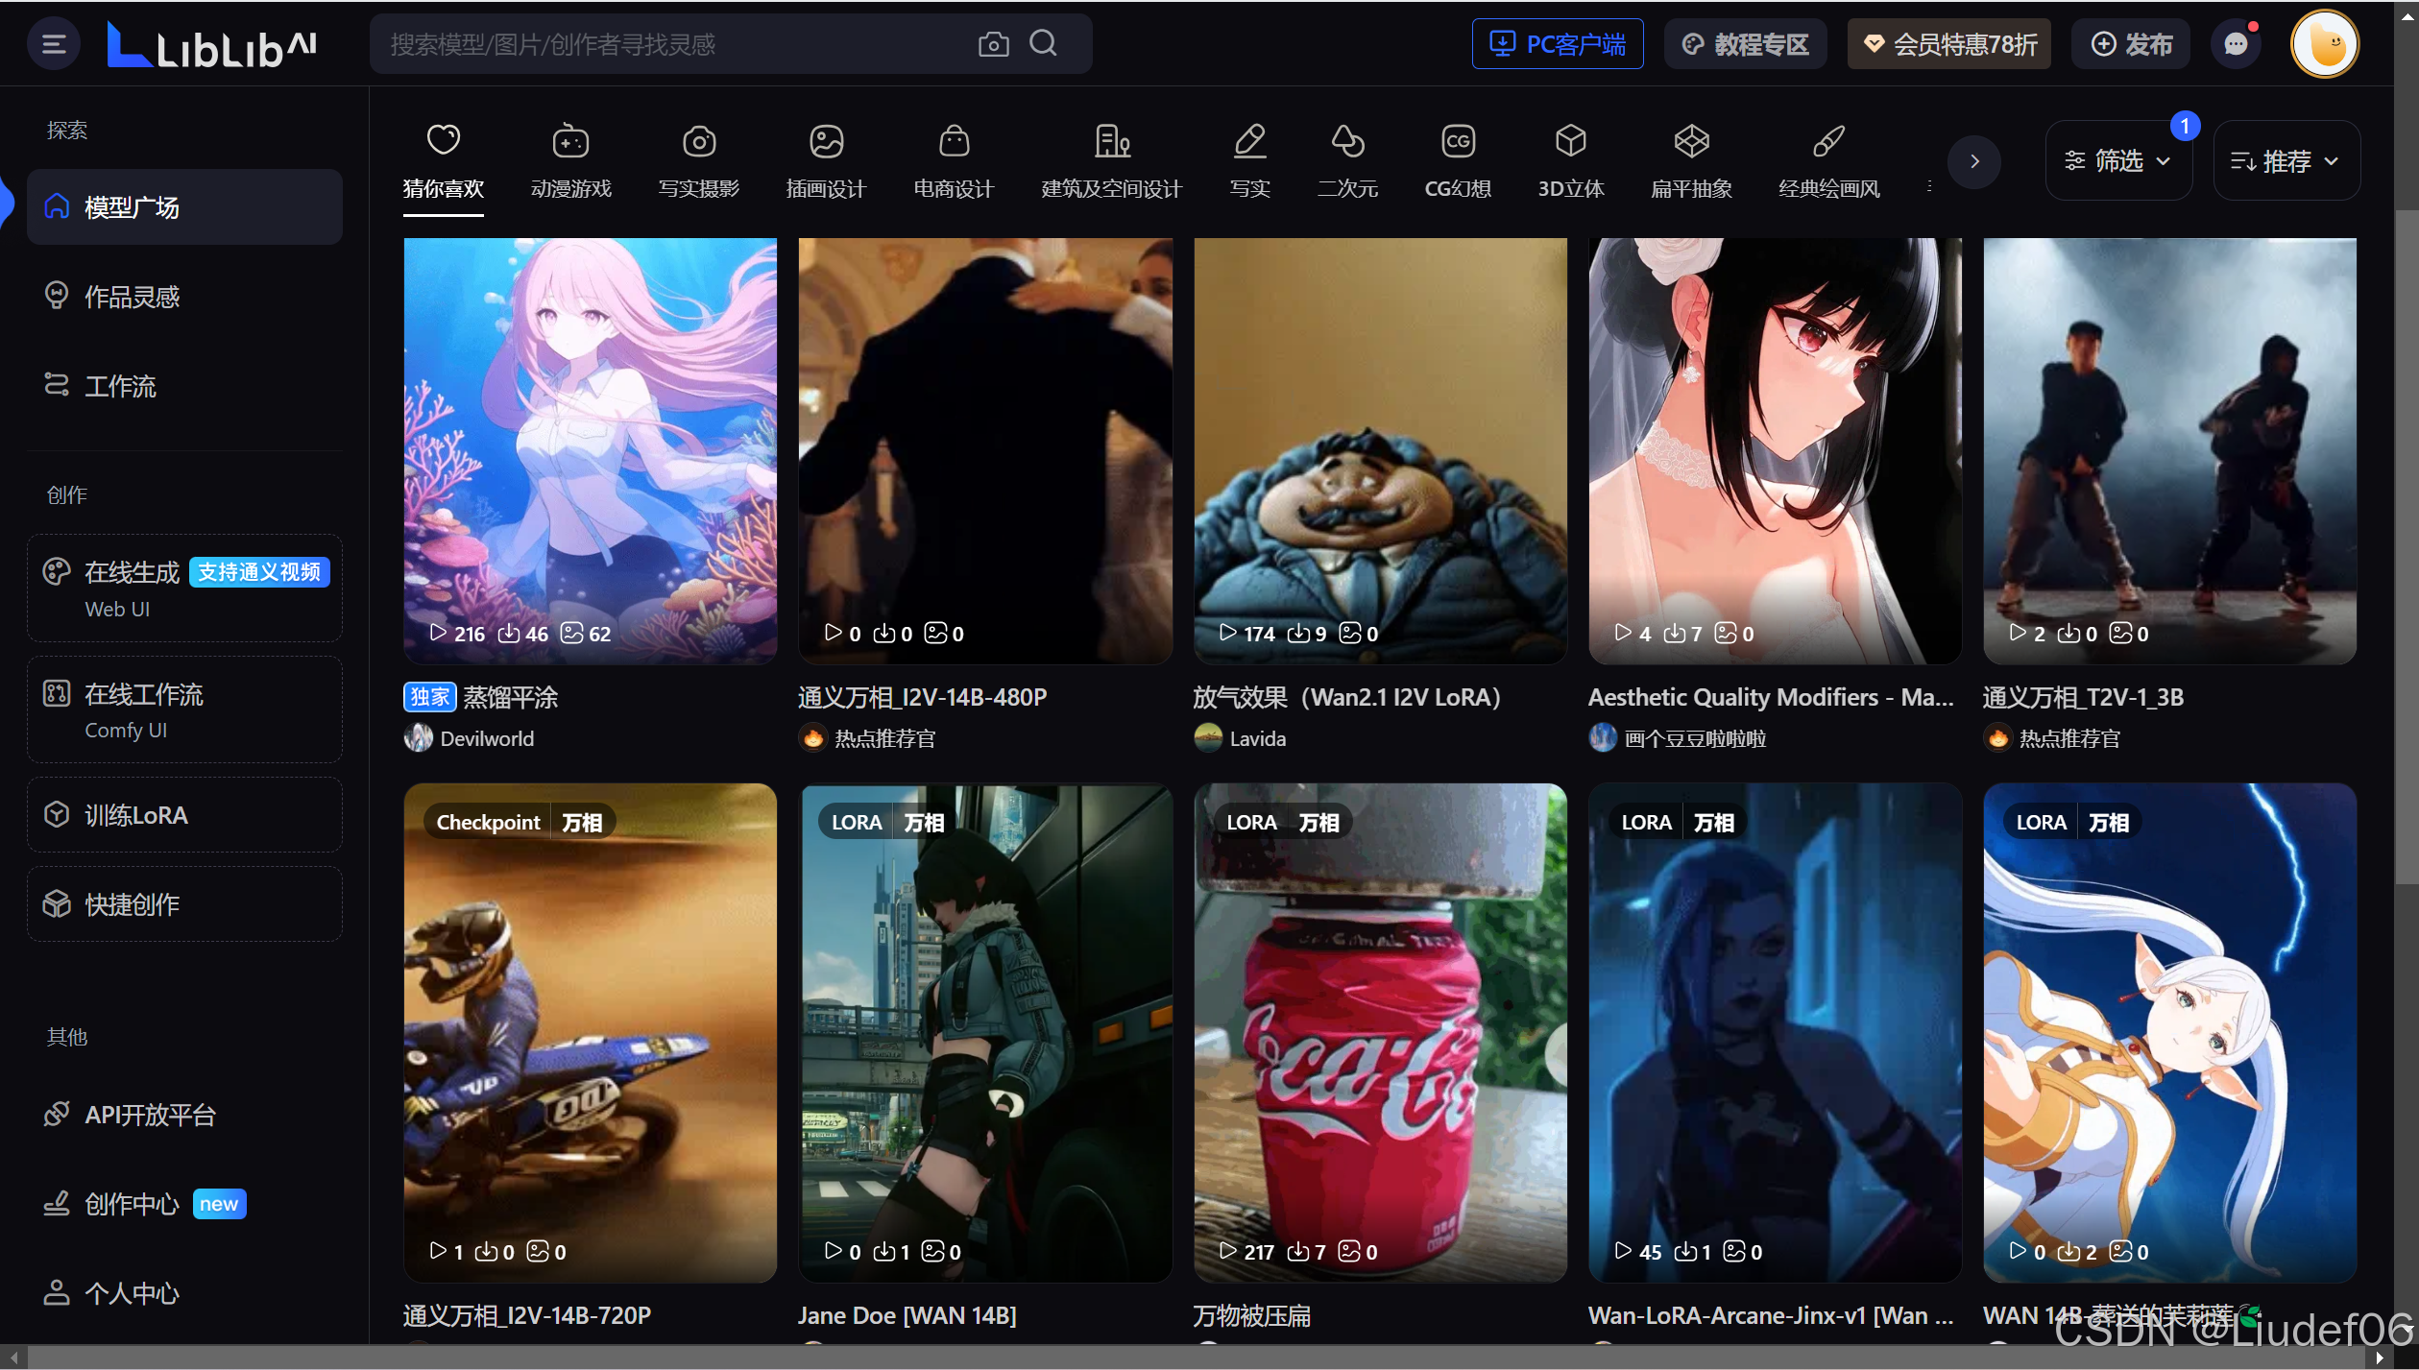
Task: Click the user avatar profile icon
Action: (x=2325, y=44)
